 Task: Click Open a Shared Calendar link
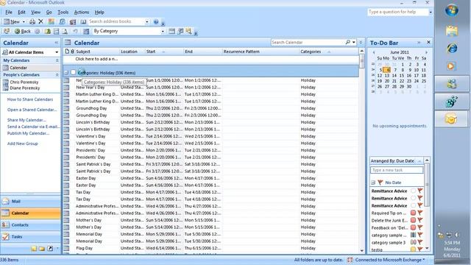(x=32, y=110)
